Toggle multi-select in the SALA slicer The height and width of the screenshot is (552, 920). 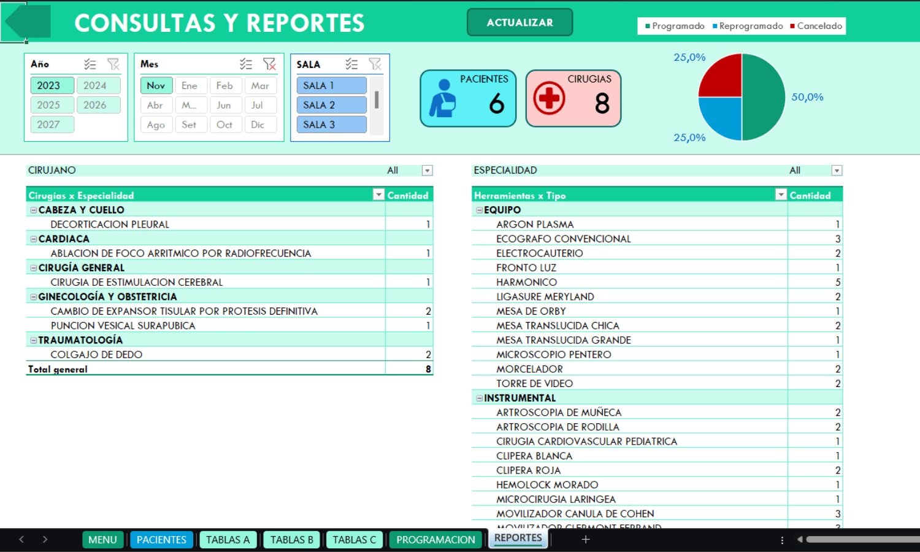pos(351,64)
